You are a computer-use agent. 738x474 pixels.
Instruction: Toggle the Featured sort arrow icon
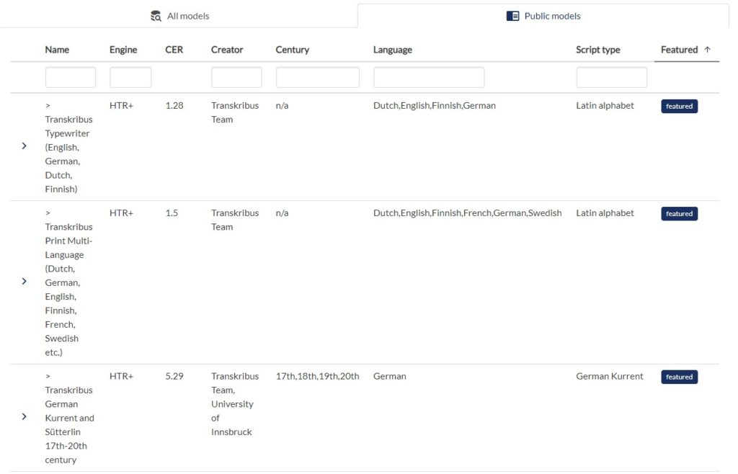click(x=708, y=50)
